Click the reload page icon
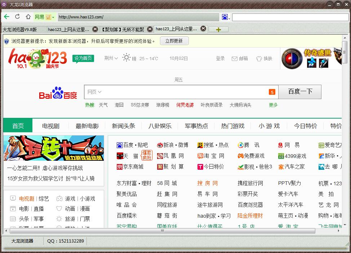The image size is (351, 253). (x=17, y=16)
